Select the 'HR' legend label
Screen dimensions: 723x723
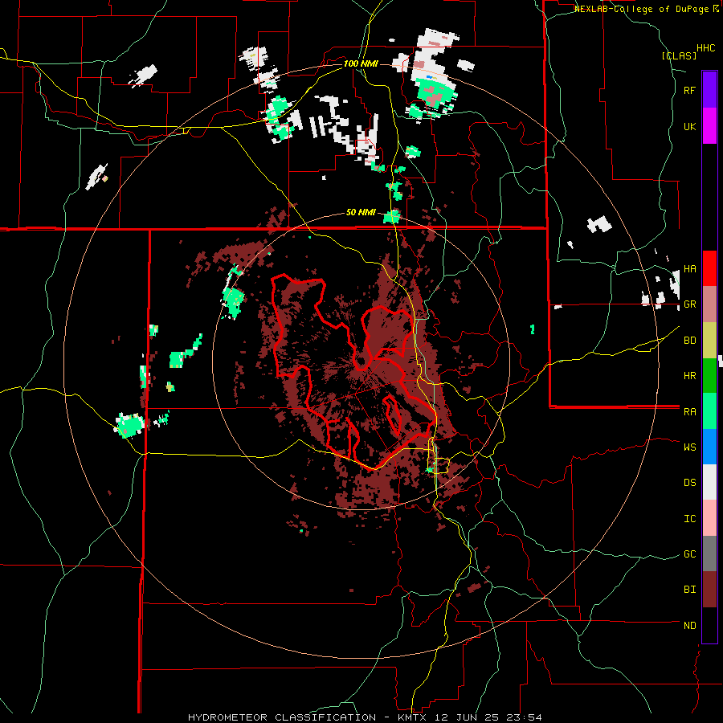[689, 376]
